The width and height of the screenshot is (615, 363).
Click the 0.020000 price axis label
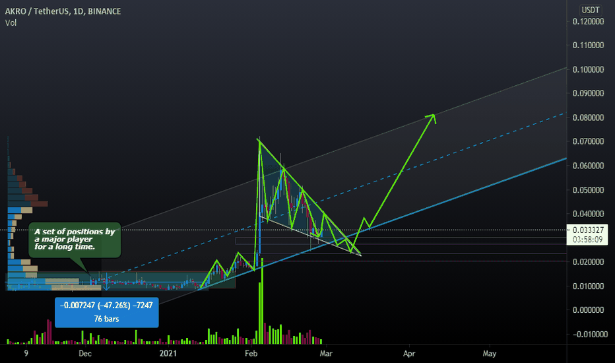pyautogui.click(x=588, y=262)
